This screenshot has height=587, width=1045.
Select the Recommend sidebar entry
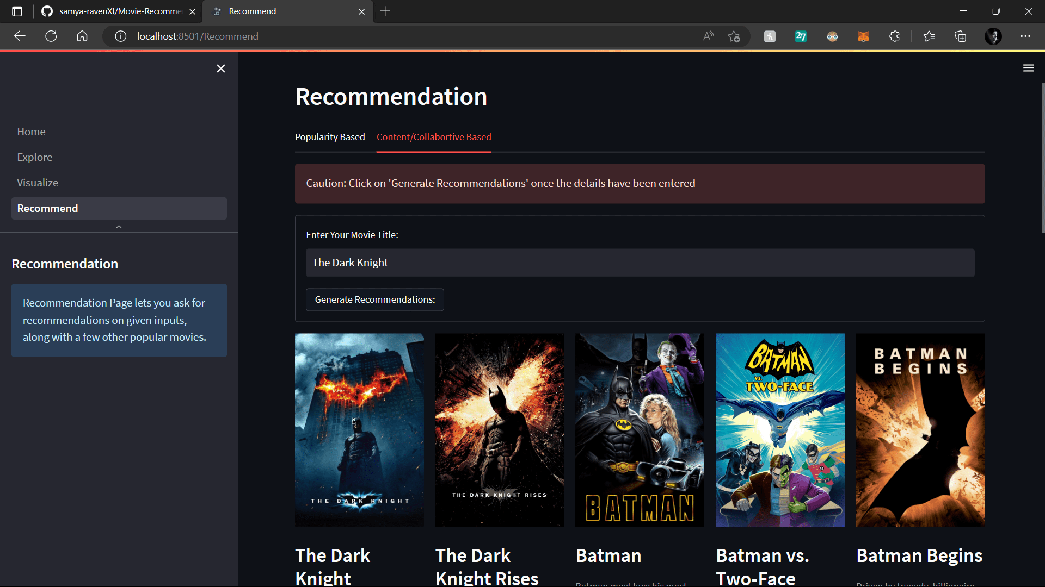tap(47, 208)
